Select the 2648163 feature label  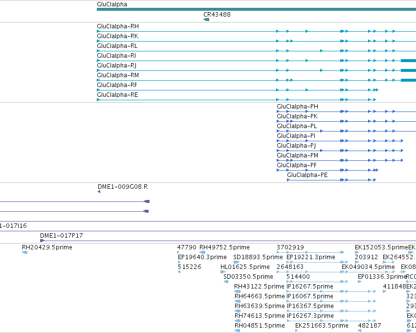290,267
